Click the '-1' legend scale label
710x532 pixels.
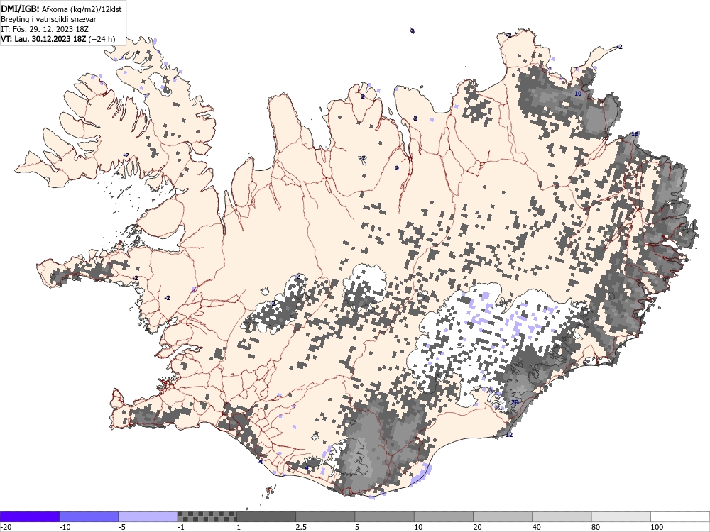click(181, 527)
